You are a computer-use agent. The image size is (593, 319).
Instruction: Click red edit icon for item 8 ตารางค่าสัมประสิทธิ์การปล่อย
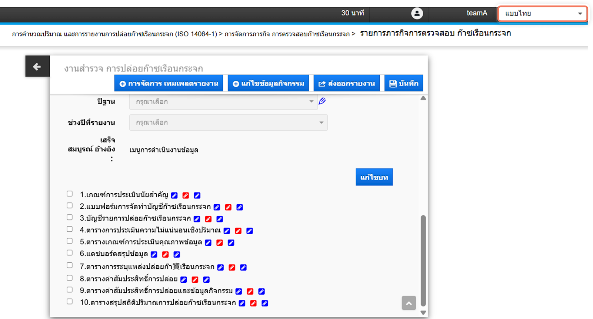pyautogui.click(x=195, y=280)
